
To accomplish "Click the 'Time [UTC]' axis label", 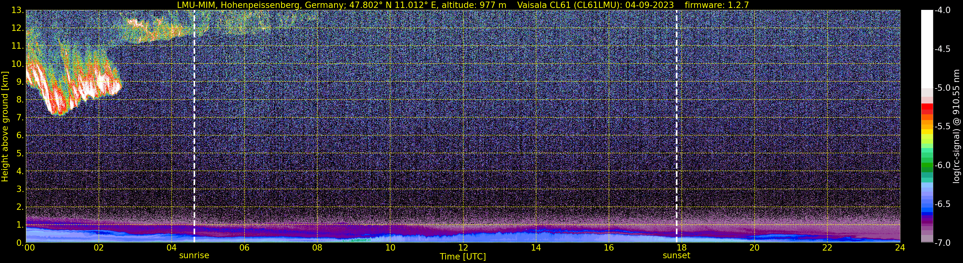I will 463,256.
